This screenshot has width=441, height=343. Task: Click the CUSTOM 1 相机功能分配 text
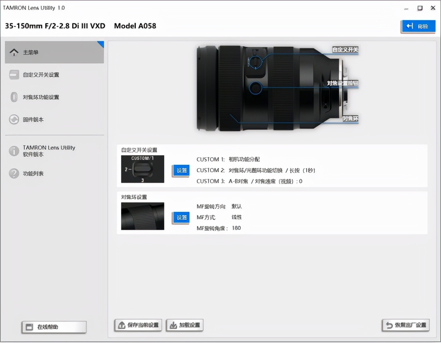228,159
